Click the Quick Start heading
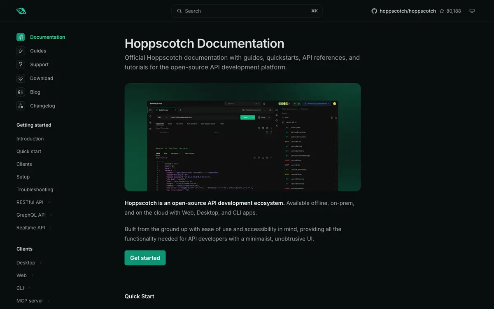Screen dimensions: 494x309 pos(140,296)
